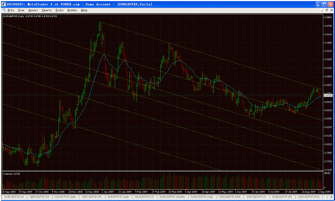The width and height of the screenshot is (335, 201).
Task: Click the 17 Oct 2008 date label
Action: pos(42,191)
